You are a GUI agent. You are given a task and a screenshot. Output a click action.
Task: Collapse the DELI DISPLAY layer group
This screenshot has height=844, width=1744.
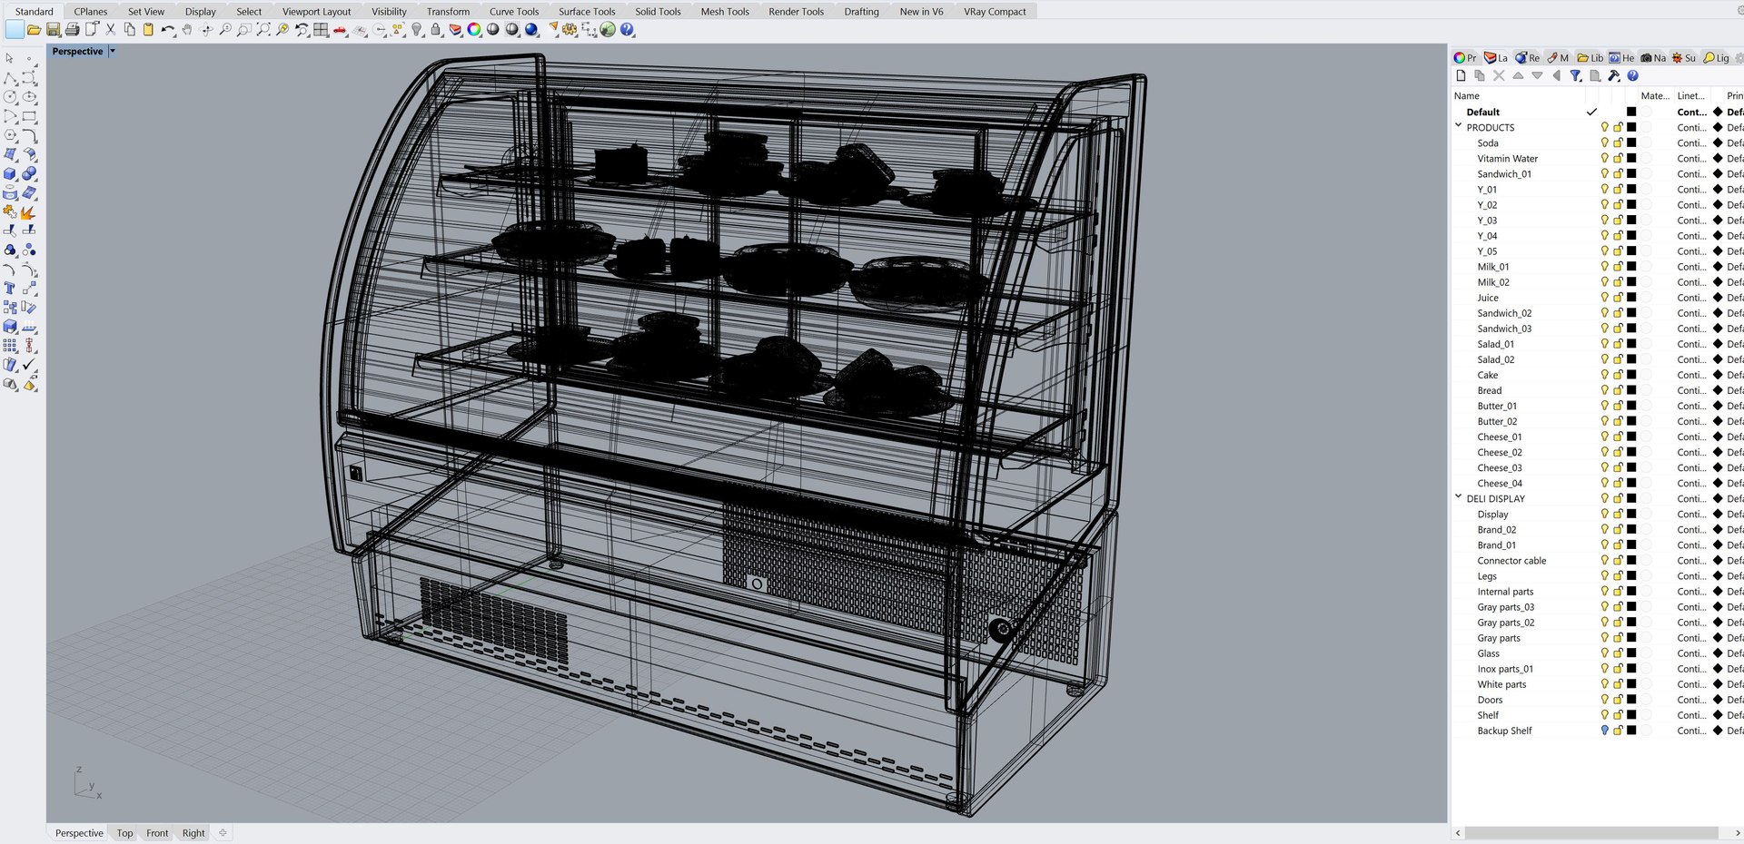point(1459,496)
